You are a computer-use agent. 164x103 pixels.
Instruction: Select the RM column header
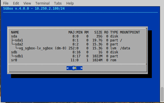click(x=86, y=32)
